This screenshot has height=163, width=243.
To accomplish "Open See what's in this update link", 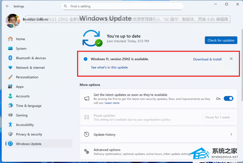I will [109, 67].
